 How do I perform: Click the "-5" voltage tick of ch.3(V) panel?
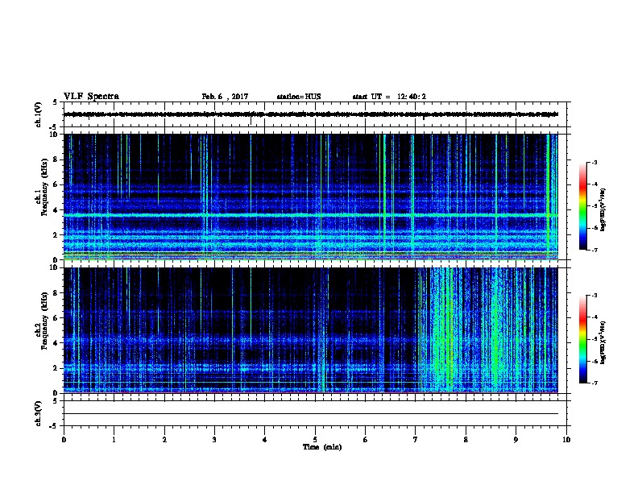point(54,426)
